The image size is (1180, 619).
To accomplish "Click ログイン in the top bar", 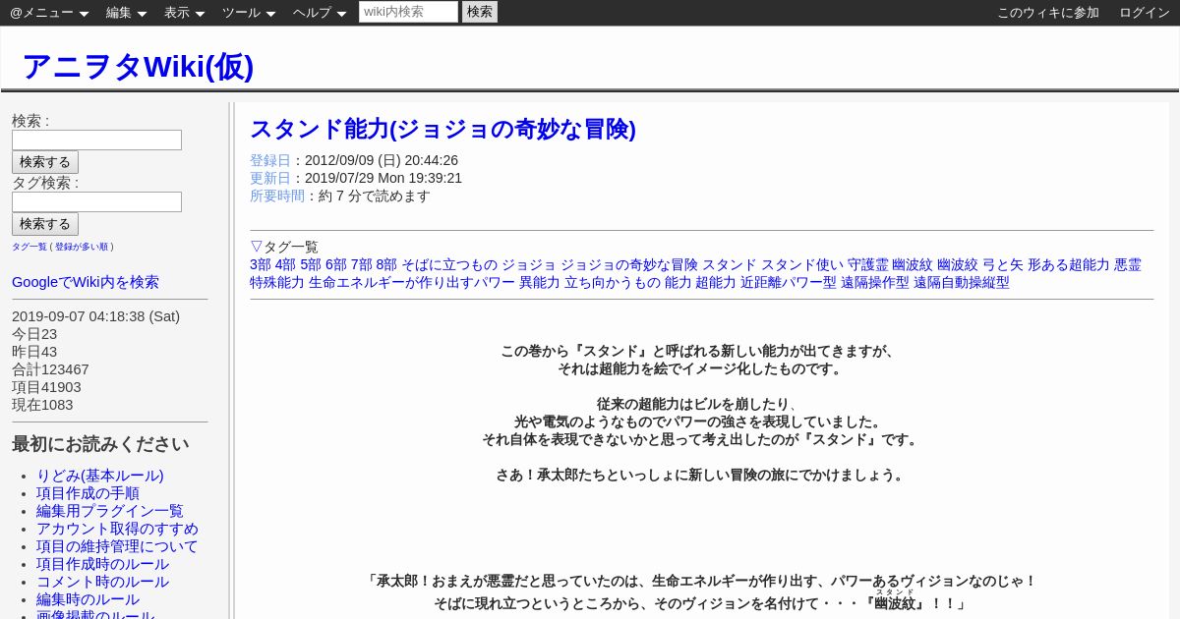I will pyautogui.click(x=1145, y=13).
